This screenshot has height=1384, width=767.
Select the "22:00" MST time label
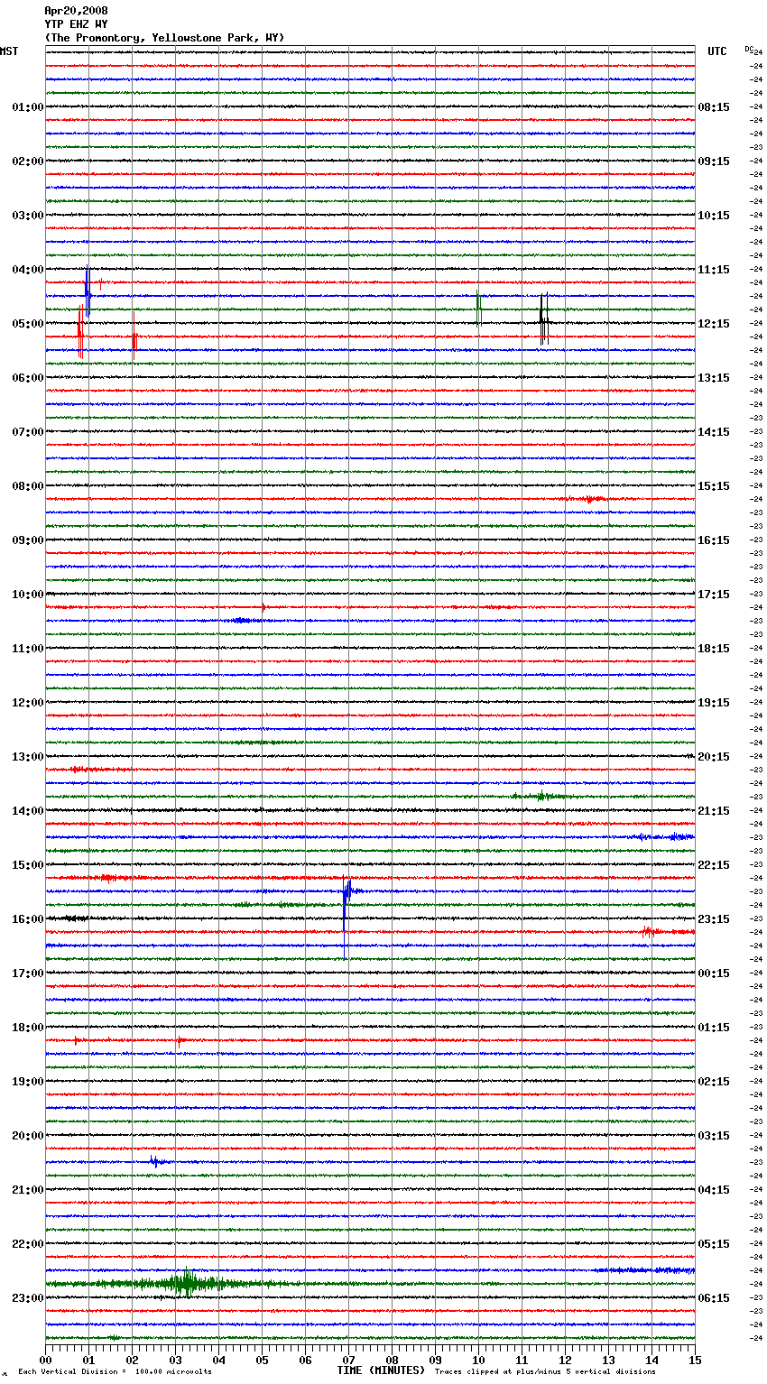click(28, 1244)
